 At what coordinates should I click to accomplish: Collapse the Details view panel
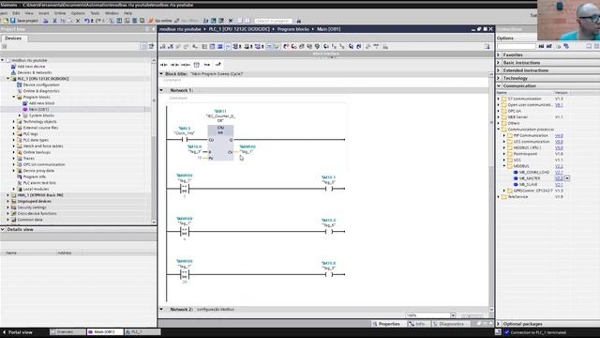pos(3,229)
